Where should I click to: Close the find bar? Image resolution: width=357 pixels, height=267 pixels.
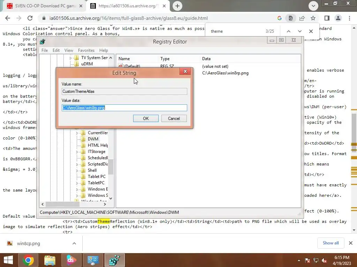(311, 31)
